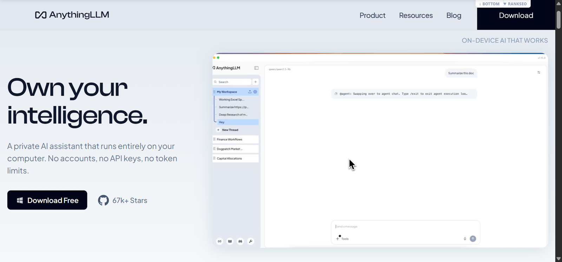Select the Hey thread
This screenshot has width=562, height=262.
pos(238,122)
